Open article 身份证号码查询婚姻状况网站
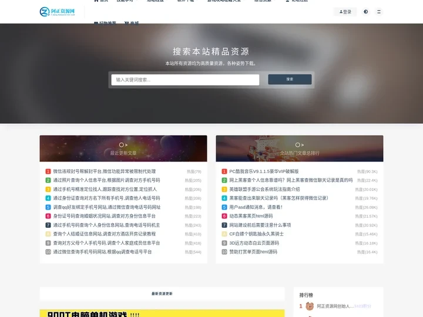This screenshot has width=423, height=317. tap(105, 216)
